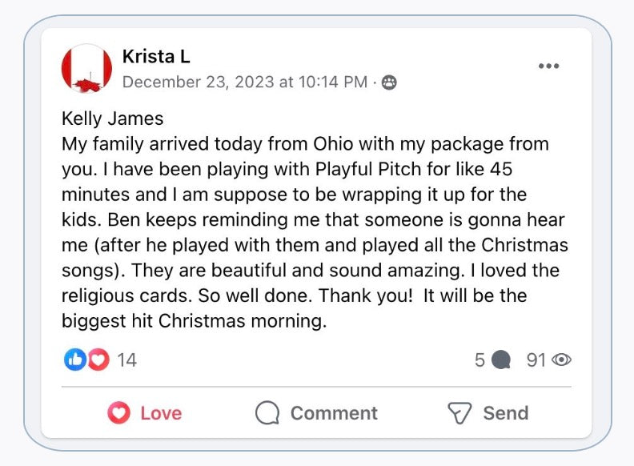Click the audience privacy icon beside timestamp
Viewport: 634px width, 466px height.
pyautogui.click(x=389, y=82)
